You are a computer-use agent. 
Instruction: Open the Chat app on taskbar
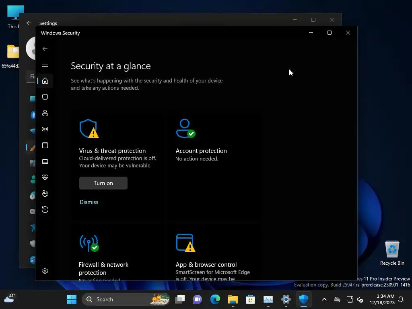[x=197, y=299]
